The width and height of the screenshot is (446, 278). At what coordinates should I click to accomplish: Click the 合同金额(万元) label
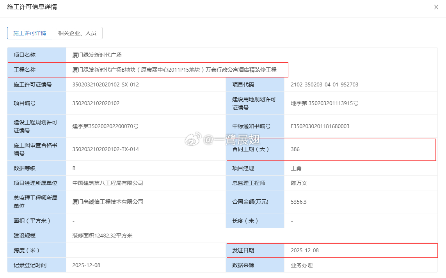tap(250, 202)
